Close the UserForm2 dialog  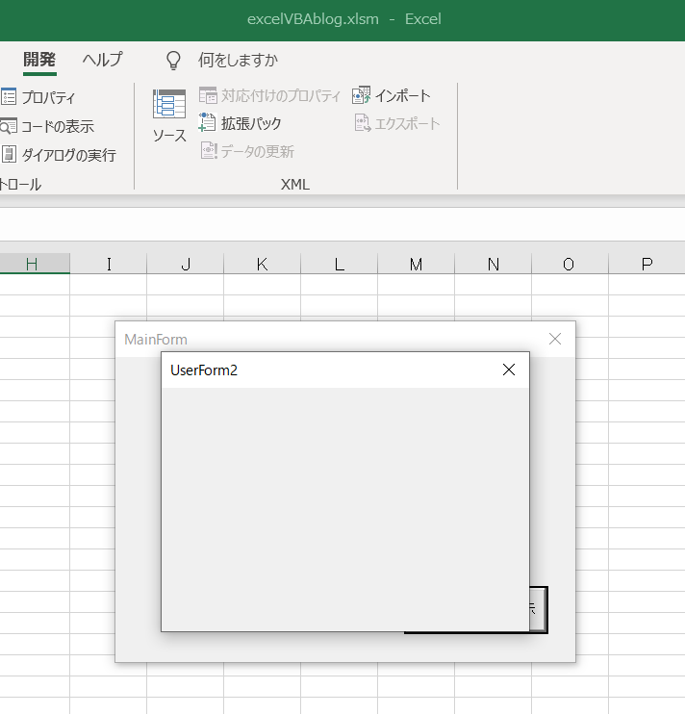click(509, 370)
